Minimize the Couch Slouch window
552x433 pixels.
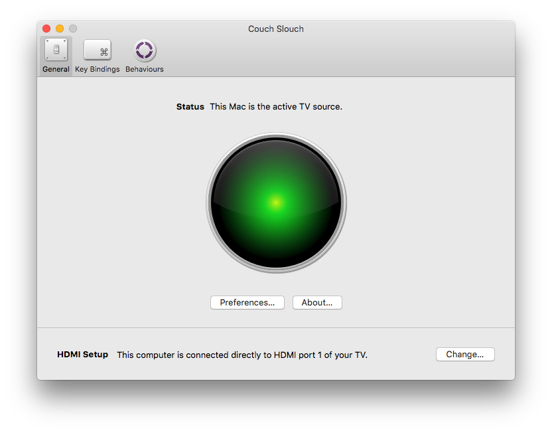pyautogui.click(x=60, y=29)
